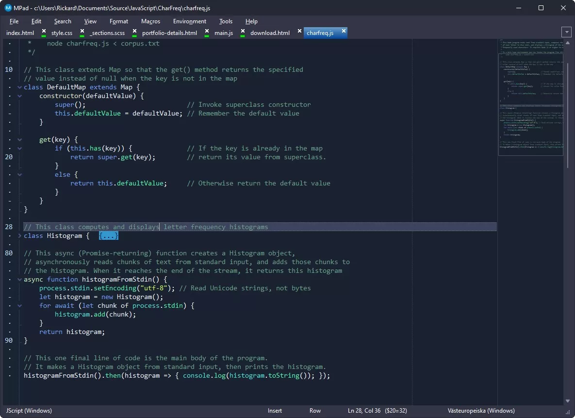Click the JScript (Windows) status bar label
The height and width of the screenshot is (418, 575).
[x=29, y=411]
